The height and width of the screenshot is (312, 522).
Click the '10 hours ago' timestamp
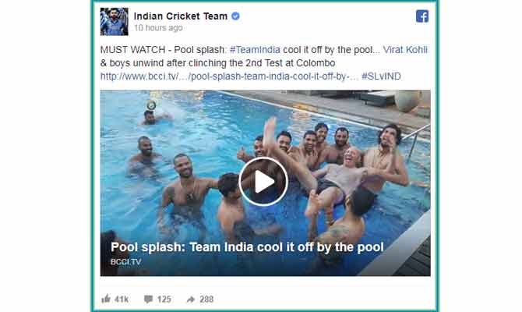click(158, 27)
